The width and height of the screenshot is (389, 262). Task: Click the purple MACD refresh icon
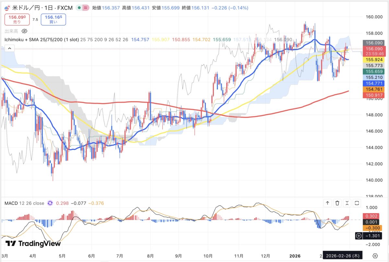pyautogui.click(x=50, y=203)
